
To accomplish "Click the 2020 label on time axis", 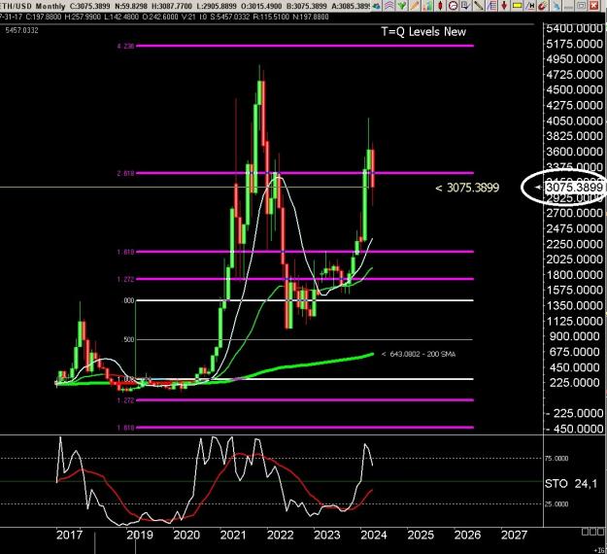I will pos(186,535).
